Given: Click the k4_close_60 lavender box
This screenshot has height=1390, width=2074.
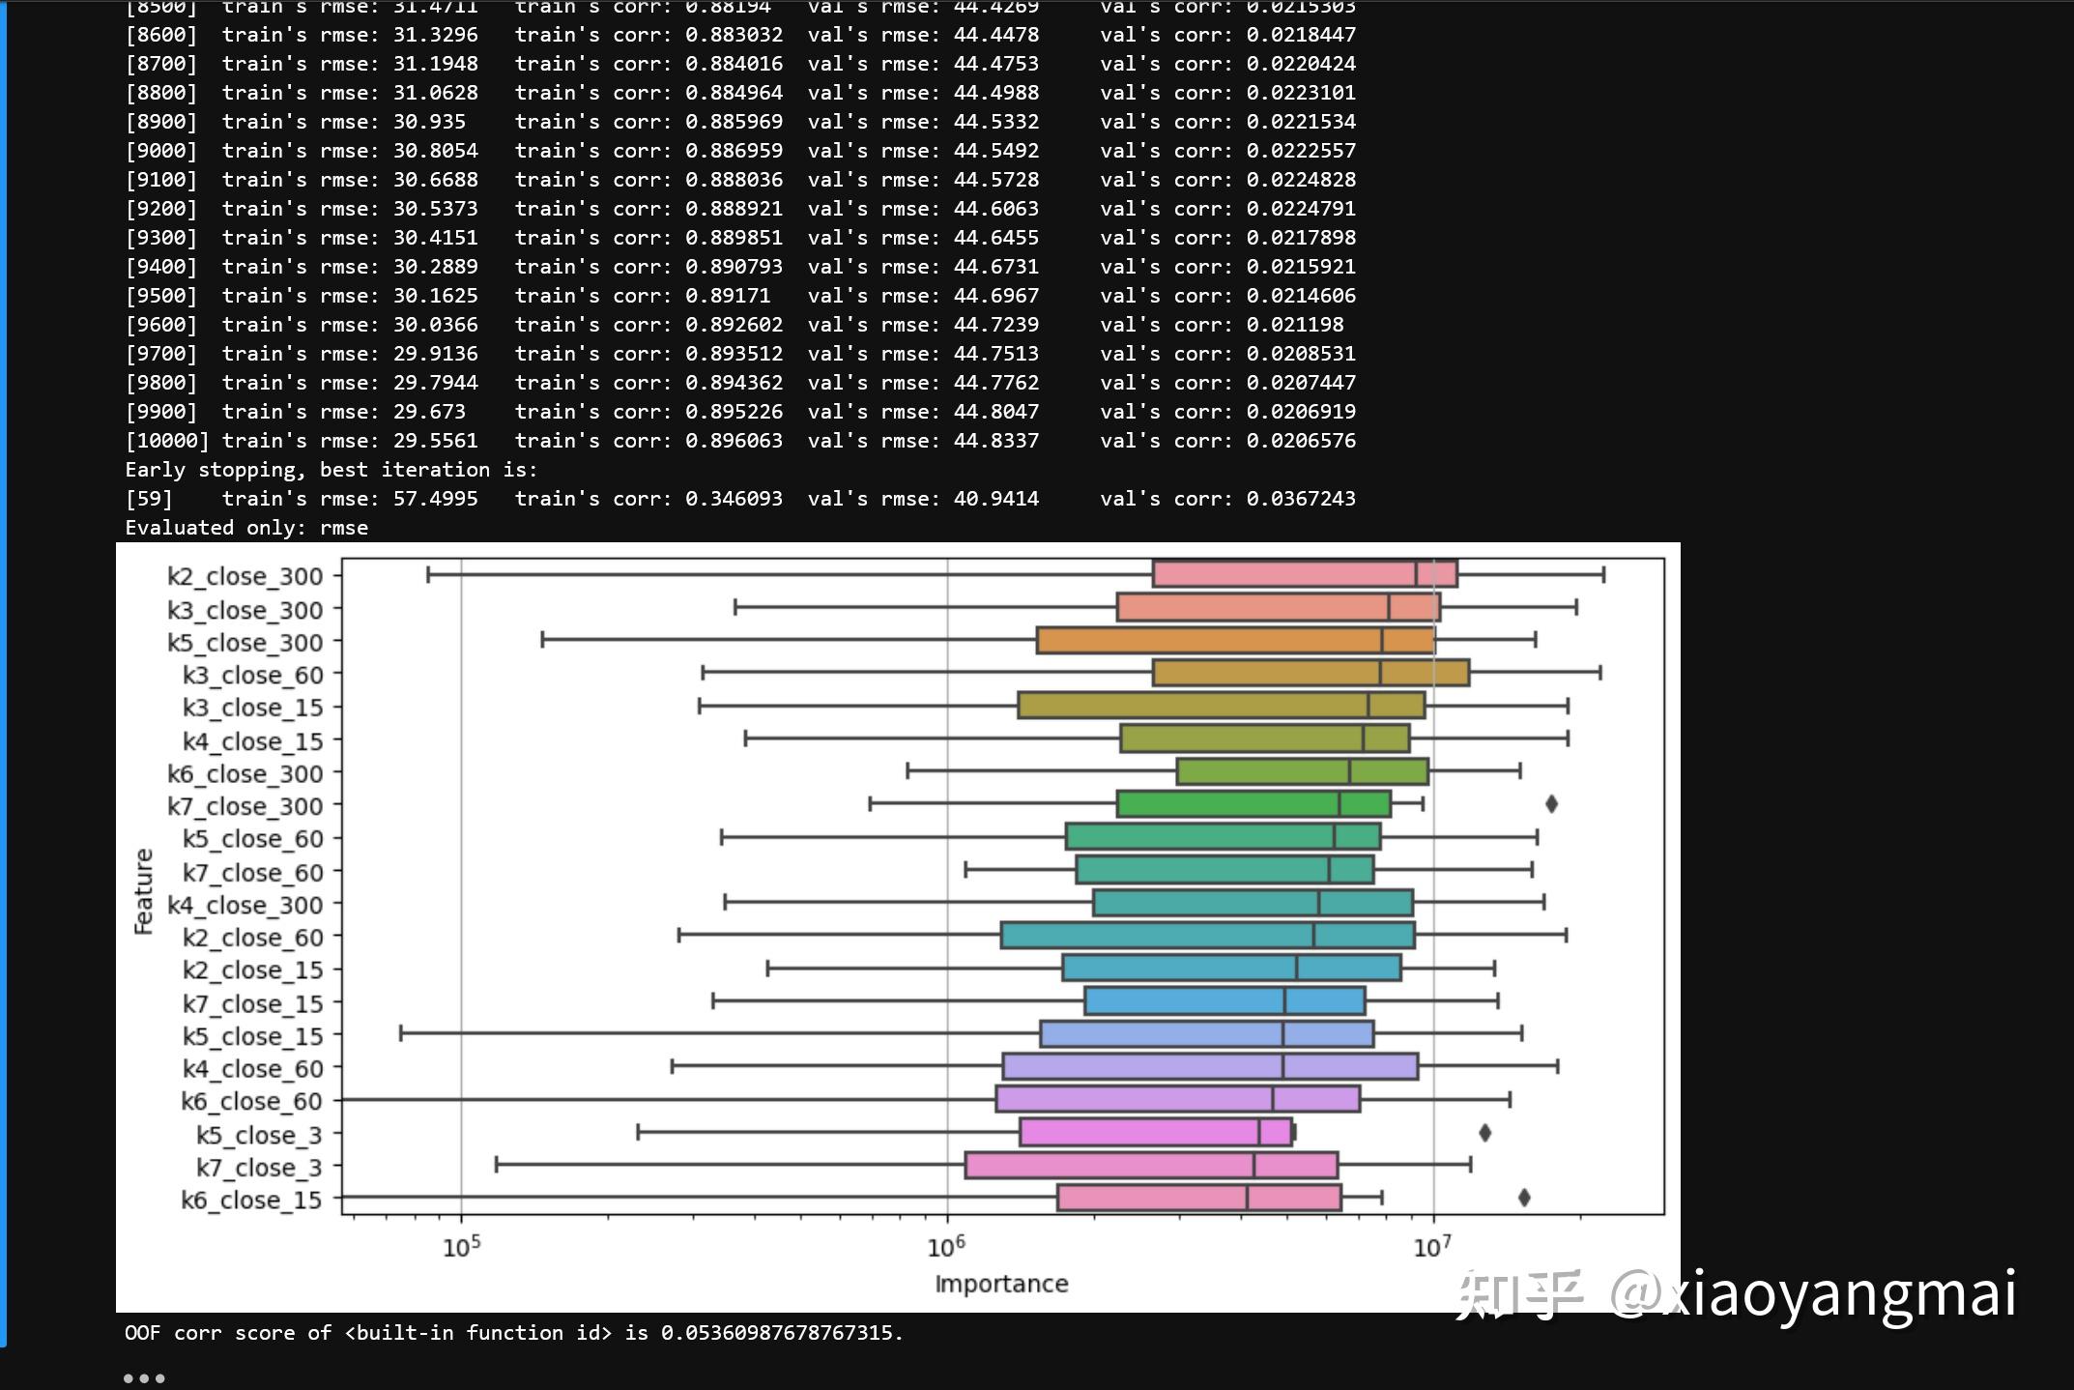Looking at the screenshot, I should point(1210,1067).
